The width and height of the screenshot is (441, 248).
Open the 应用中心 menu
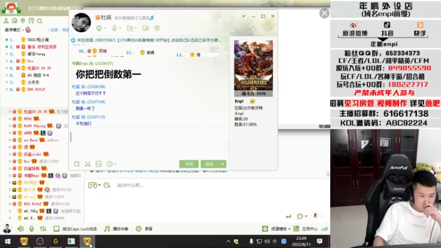(x=306, y=229)
